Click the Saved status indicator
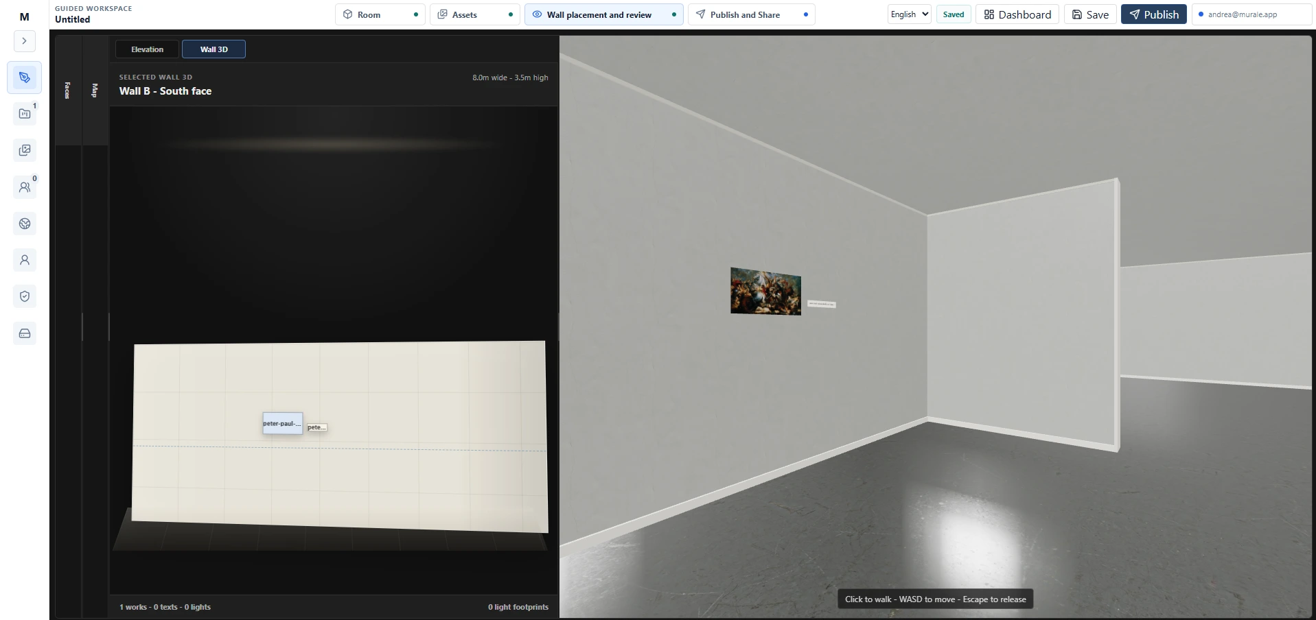1316x620 pixels. click(954, 14)
